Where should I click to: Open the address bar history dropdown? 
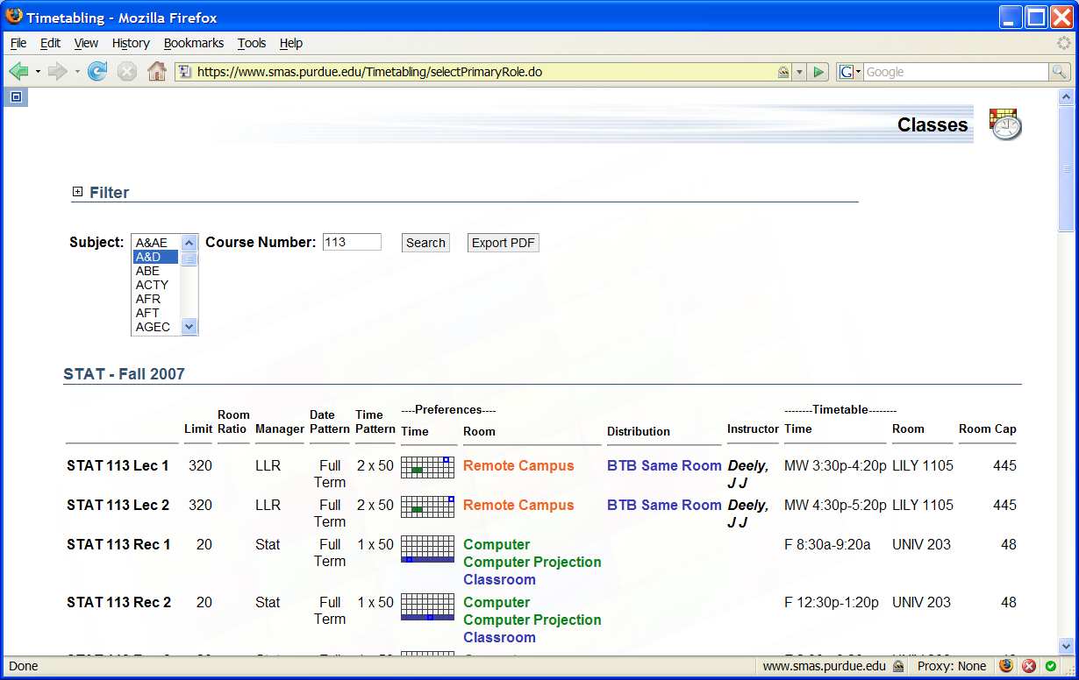(799, 72)
